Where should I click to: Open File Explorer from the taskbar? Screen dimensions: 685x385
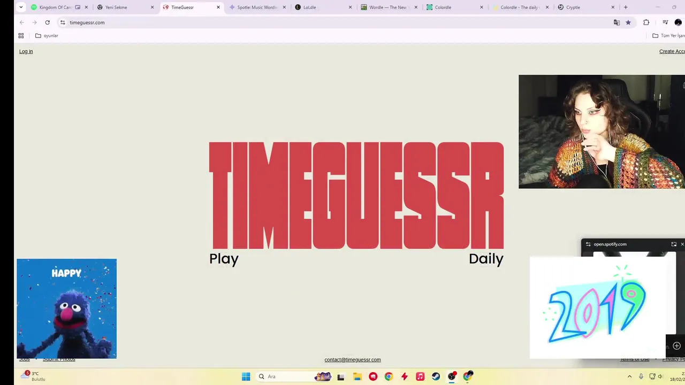[x=357, y=376]
